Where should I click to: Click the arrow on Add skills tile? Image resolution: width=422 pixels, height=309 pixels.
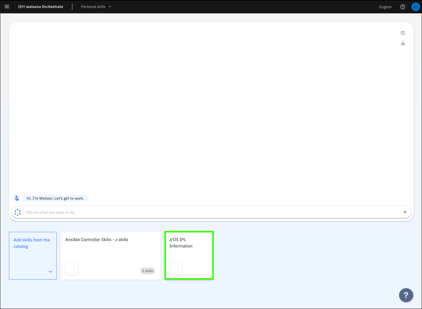click(50, 272)
